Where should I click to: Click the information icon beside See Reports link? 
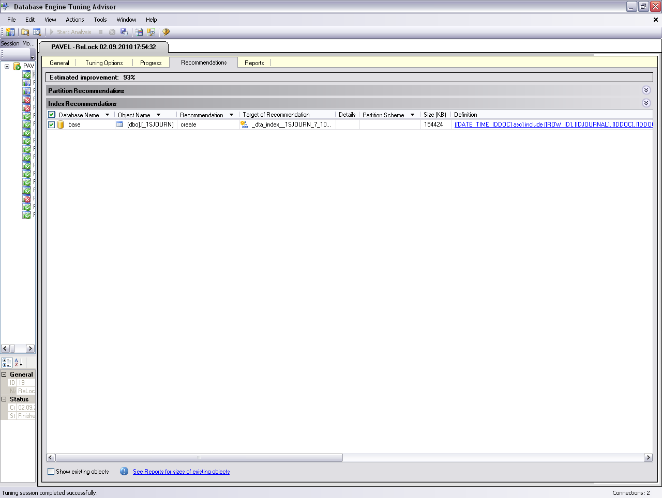tap(124, 471)
